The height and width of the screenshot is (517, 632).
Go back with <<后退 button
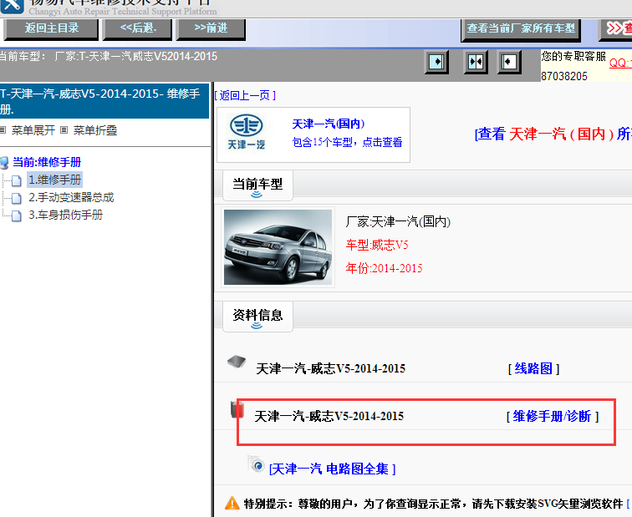[x=137, y=28]
